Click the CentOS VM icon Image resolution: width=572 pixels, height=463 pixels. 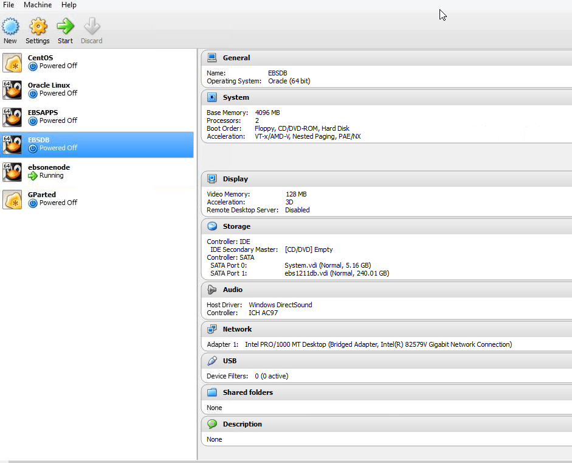point(12,63)
